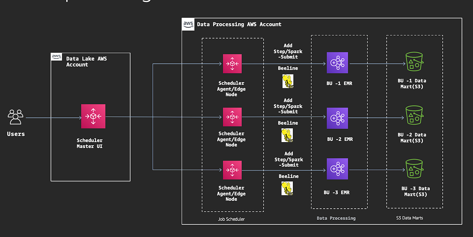Click the BU -2 Data Mart(S3) label
Image resolution: width=473 pixels, height=237 pixels.
(412, 137)
